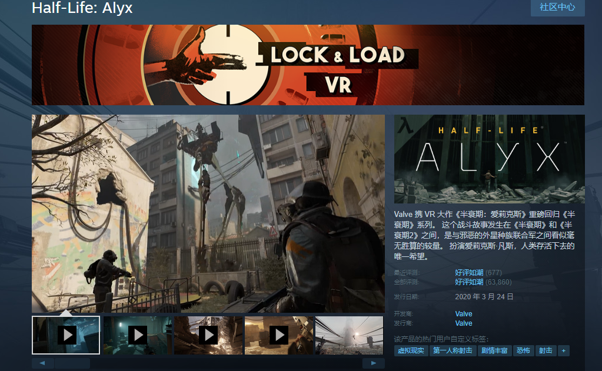Click the developer Valve link

point(464,314)
